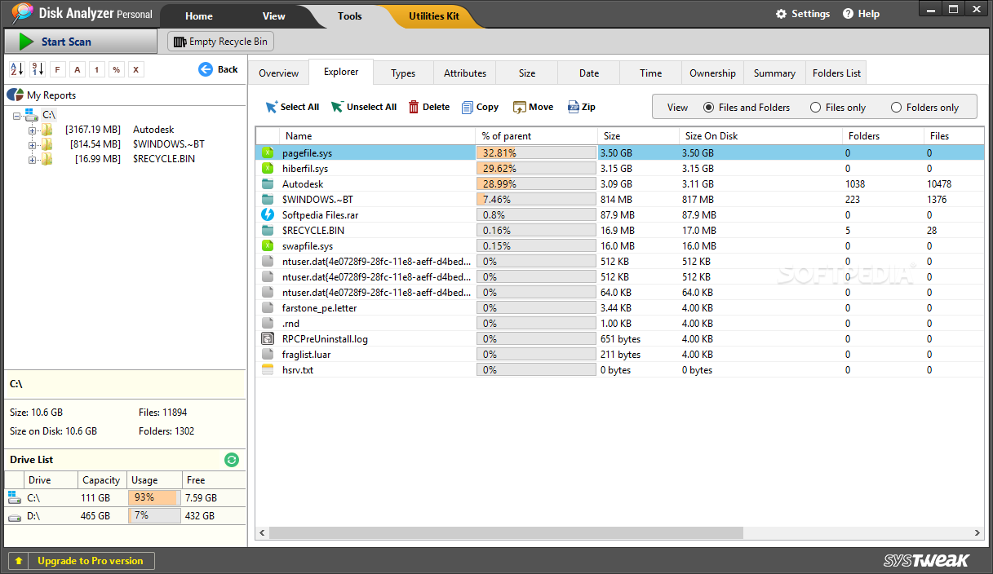Image resolution: width=993 pixels, height=574 pixels.
Task: Click the Autodesk folder icon in the file list
Action: tap(268, 183)
